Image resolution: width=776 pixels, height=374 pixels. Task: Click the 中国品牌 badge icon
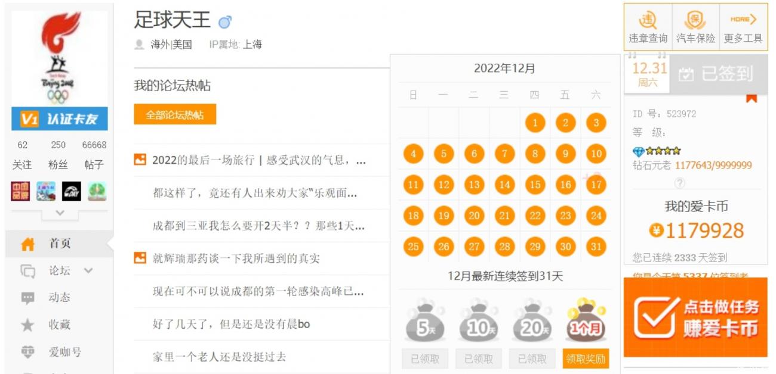point(20,191)
